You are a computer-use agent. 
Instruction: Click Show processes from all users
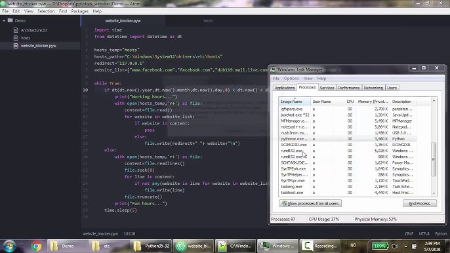click(310, 203)
